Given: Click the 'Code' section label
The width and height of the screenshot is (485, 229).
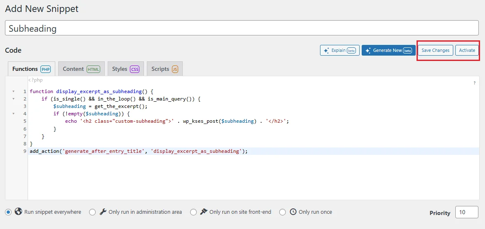Looking at the screenshot, I should coord(13,50).
